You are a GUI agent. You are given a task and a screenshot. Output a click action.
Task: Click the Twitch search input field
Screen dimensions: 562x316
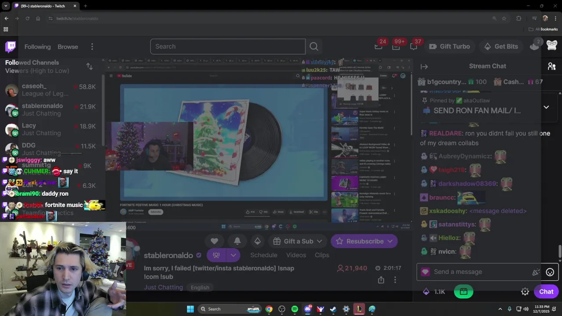(227, 47)
